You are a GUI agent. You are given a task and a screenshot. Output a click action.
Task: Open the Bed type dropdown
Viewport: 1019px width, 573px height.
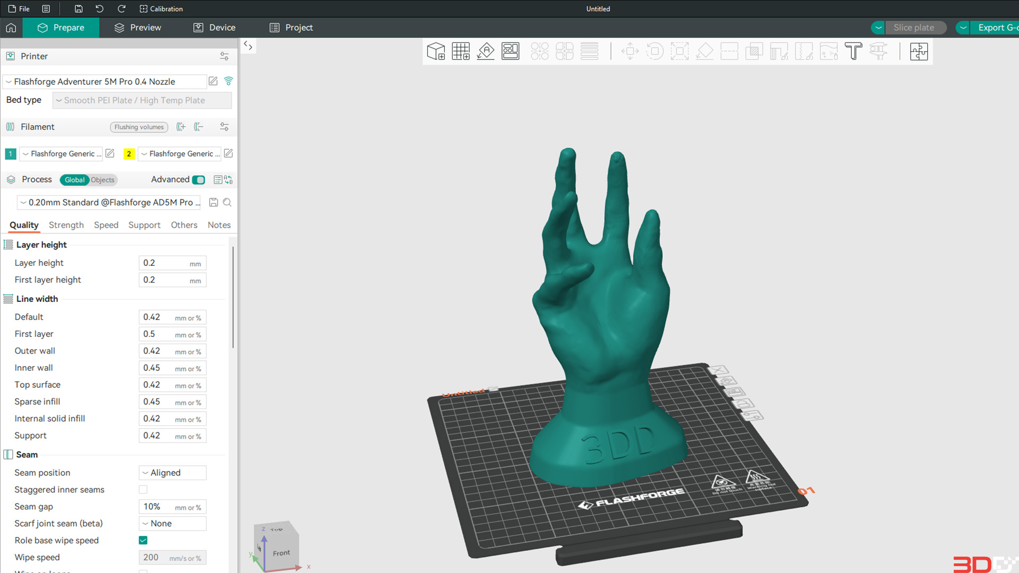pos(142,100)
